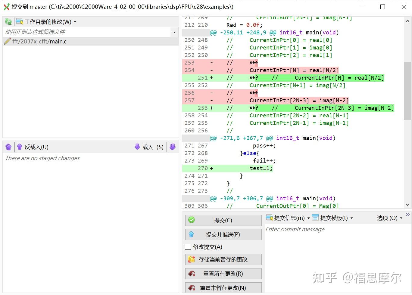This screenshot has height=295, width=412.
Task: Click the up-arrow icon next to 反载入(U)
Action: 20,147
